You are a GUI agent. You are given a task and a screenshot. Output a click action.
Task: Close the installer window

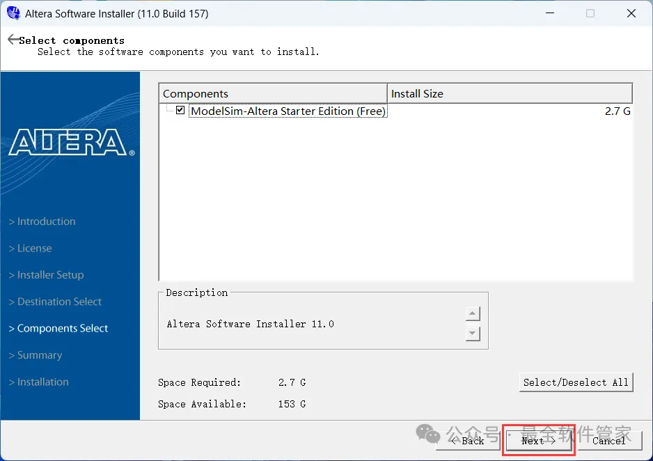(x=631, y=13)
